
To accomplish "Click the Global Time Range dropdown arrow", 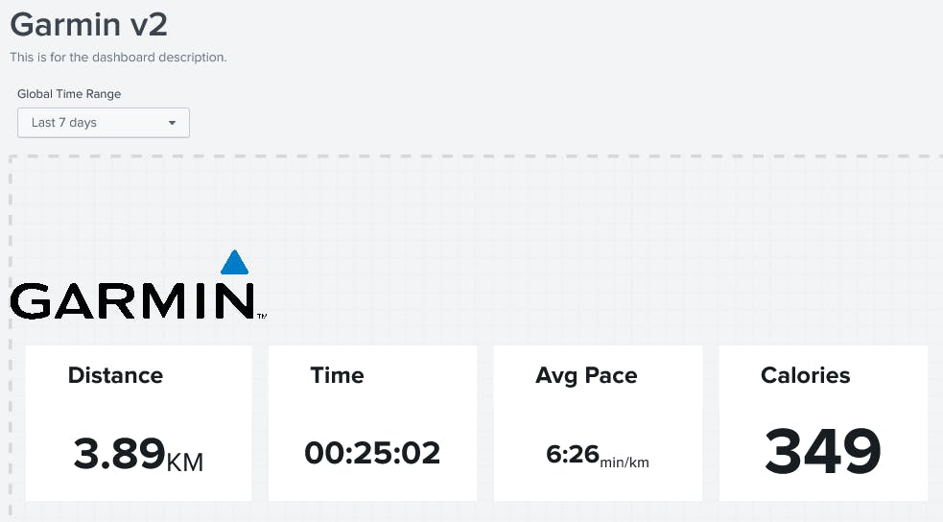I will click(x=173, y=123).
